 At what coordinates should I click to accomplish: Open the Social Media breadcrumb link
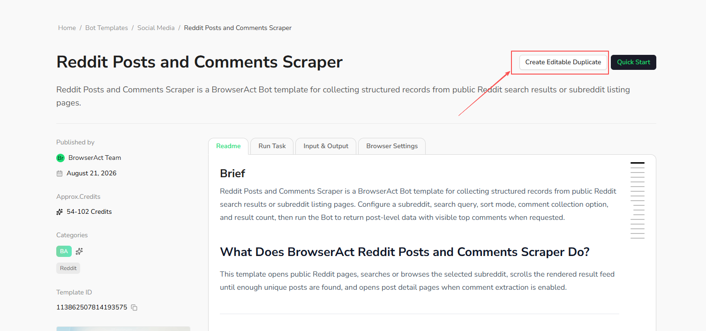click(156, 28)
